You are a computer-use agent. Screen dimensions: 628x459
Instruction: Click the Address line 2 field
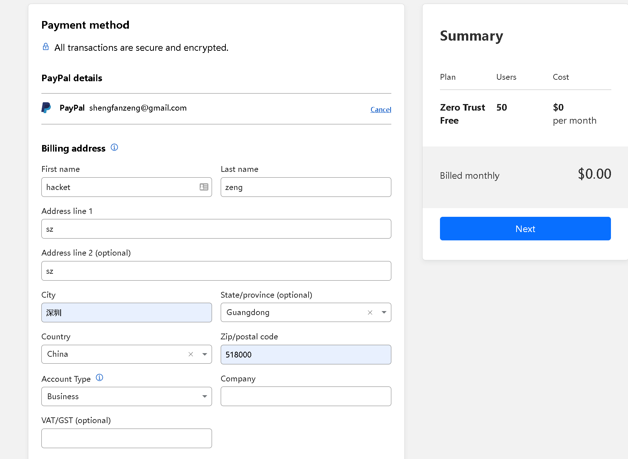coord(216,271)
